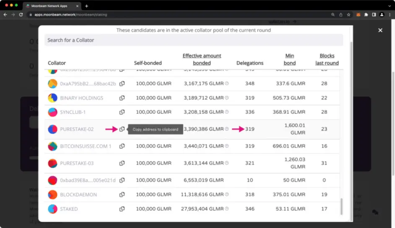Select the STAKED collator name

[x=69, y=209]
